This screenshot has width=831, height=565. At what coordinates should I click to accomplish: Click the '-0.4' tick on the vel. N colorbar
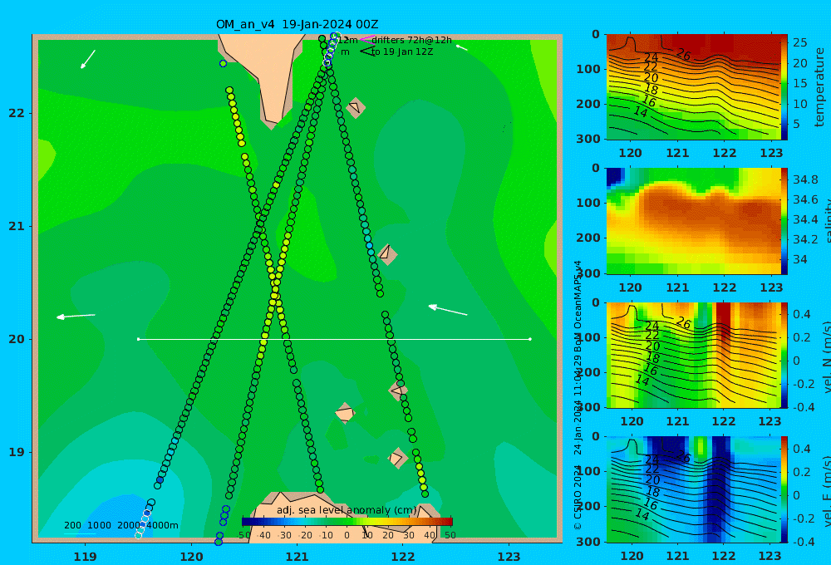tap(804, 407)
